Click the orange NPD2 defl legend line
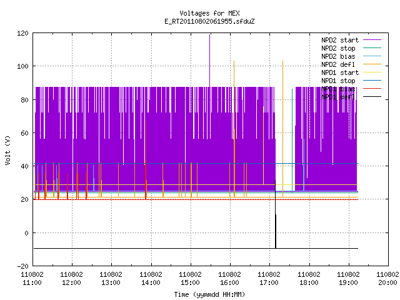The width and height of the screenshot is (400, 300). coord(372,64)
